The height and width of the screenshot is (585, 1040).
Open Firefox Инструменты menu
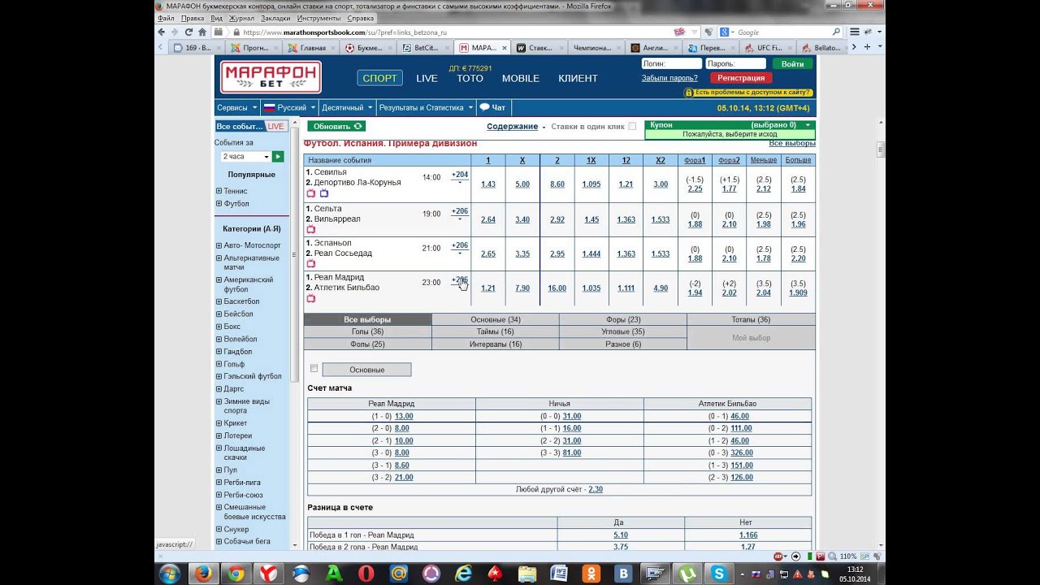click(x=318, y=18)
